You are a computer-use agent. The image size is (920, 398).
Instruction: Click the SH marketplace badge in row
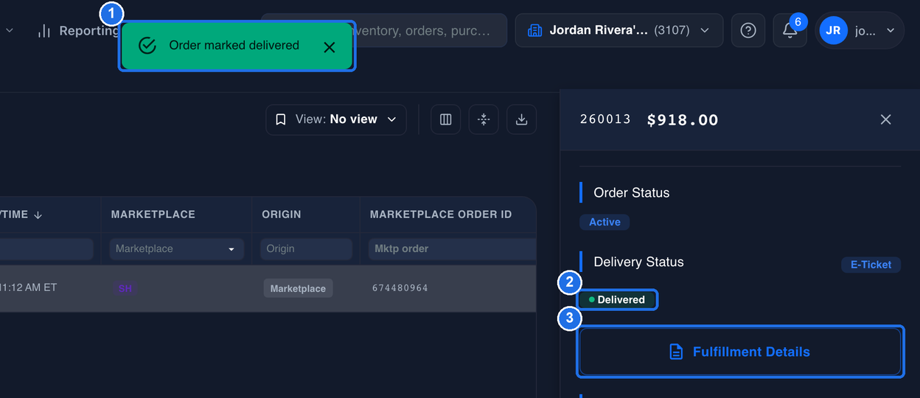(125, 288)
